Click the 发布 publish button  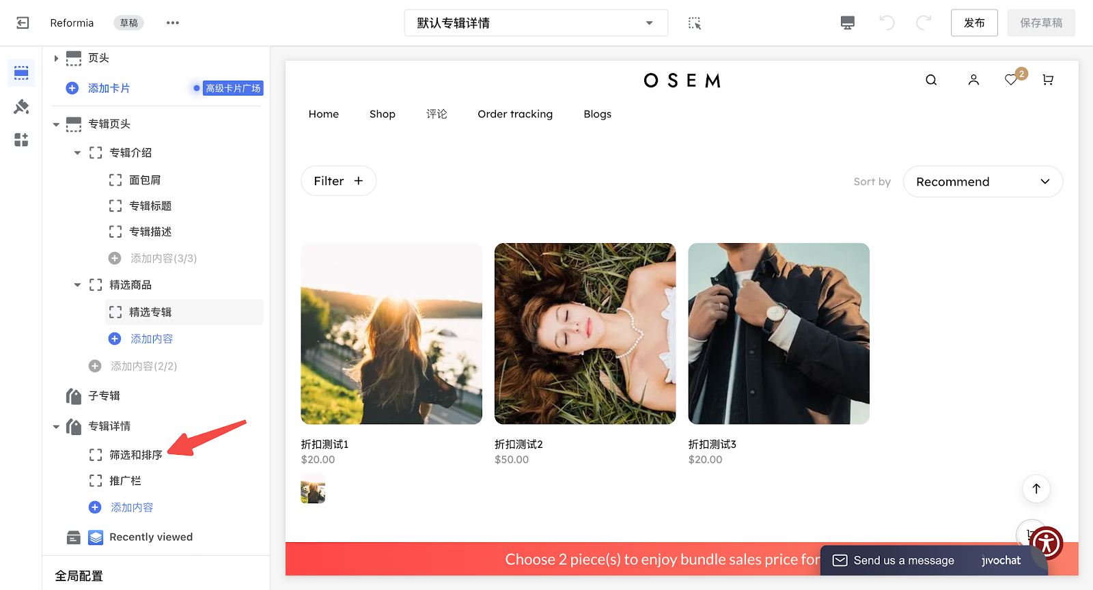pos(974,23)
